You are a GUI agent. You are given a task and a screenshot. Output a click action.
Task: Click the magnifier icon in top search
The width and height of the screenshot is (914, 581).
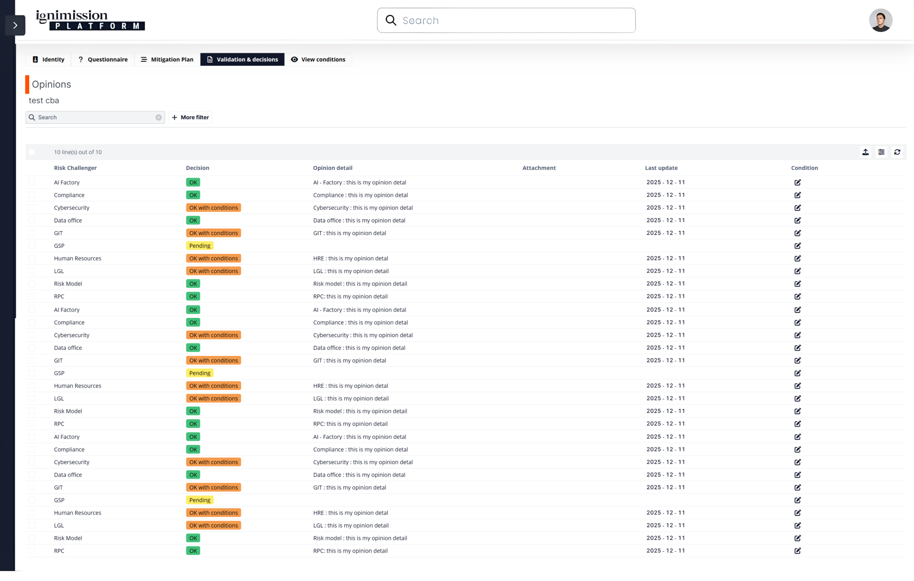click(x=391, y=21)
